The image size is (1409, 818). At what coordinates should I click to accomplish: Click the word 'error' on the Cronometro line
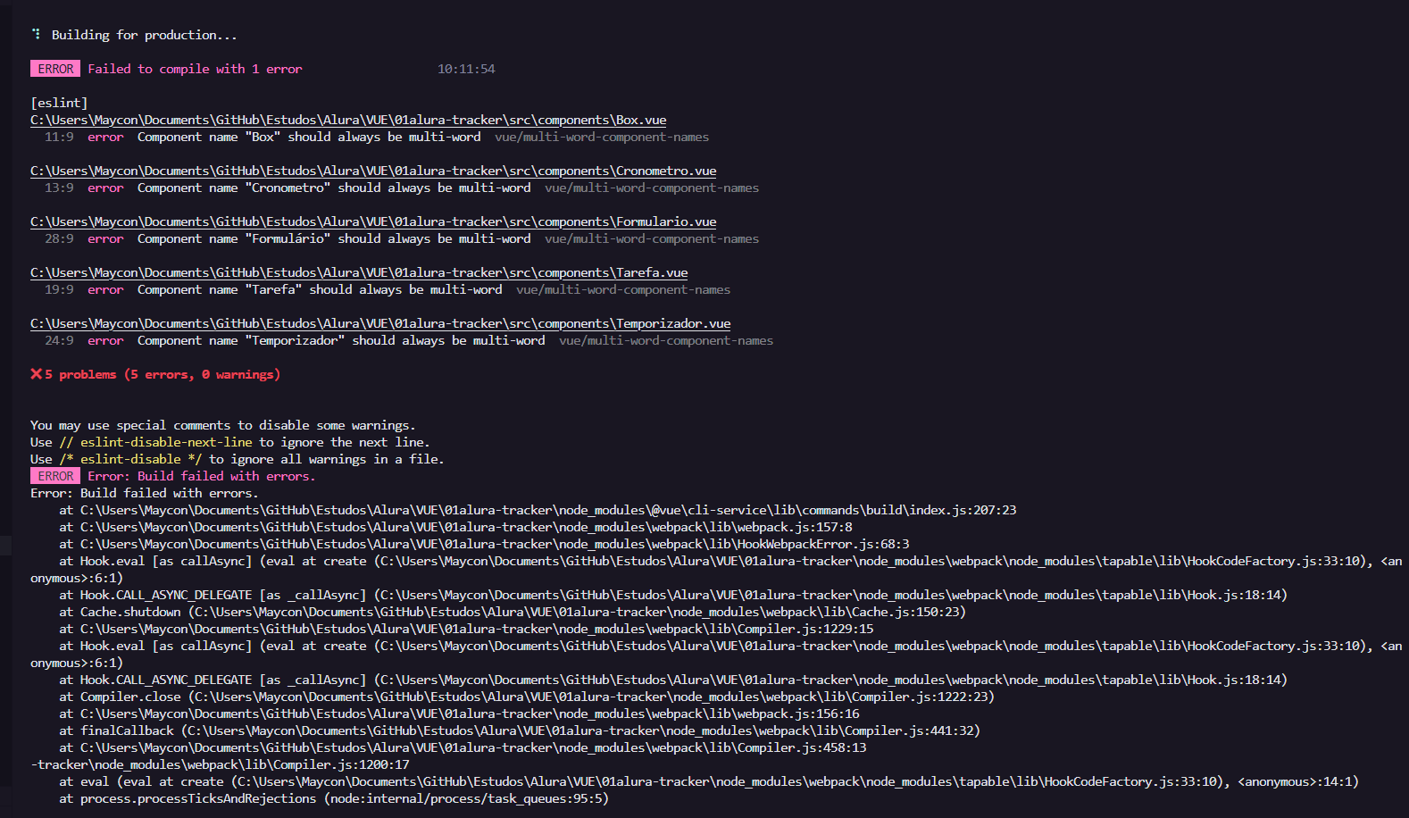[105, 188]
